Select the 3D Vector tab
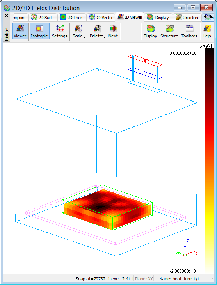Screen dimensions: 217x285 coord(101,18)
